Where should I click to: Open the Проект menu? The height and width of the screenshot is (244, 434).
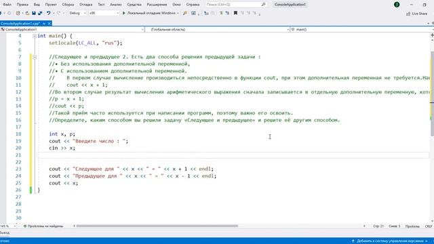coord(51,5)
